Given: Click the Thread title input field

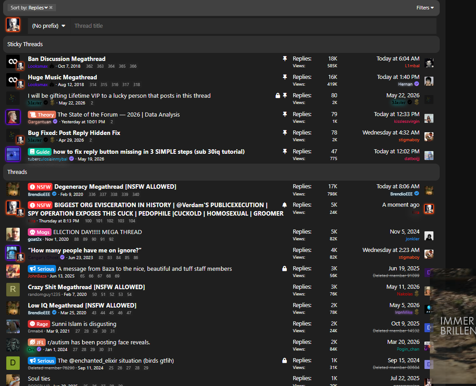Looking at the screenshot, I should click(x=254, y=26).
